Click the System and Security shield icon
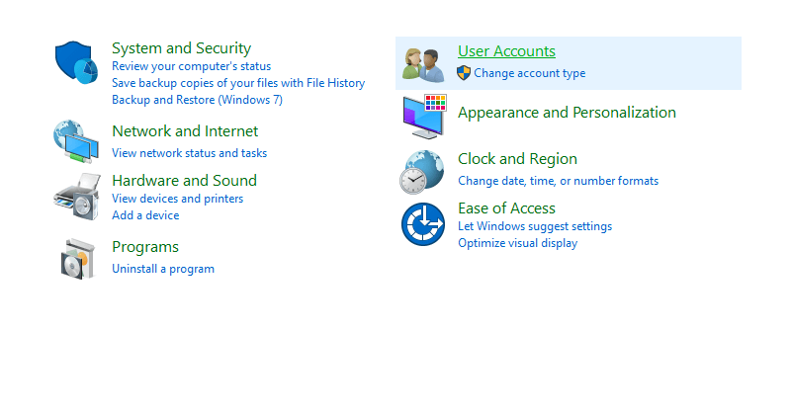The height and width of the screenshot is (414, 790). pos(76,62)
